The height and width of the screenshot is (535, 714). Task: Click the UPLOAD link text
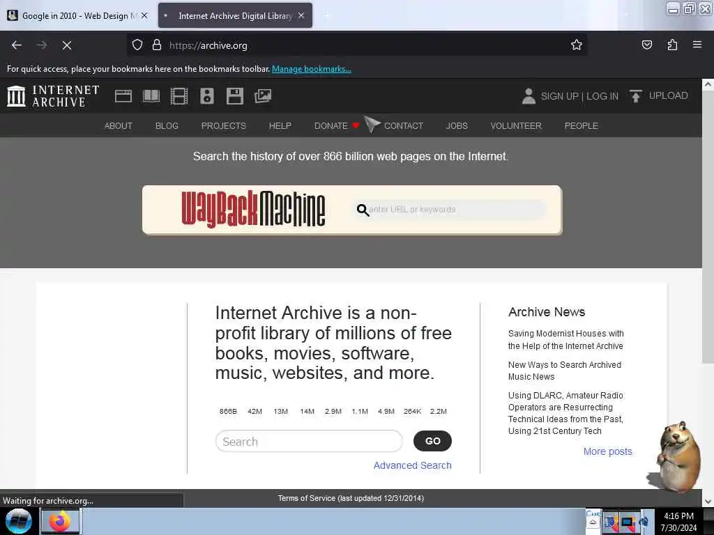tap(668, 95)
